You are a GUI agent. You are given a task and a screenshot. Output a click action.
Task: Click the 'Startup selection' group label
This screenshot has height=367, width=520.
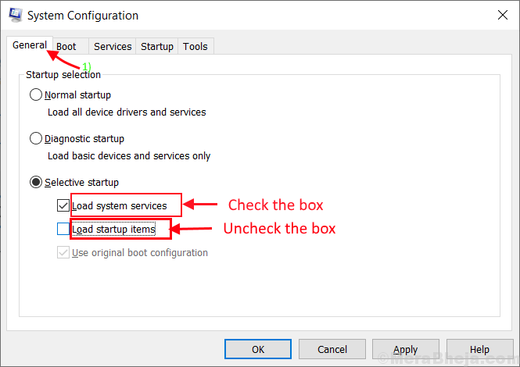(x=63, y=75)
